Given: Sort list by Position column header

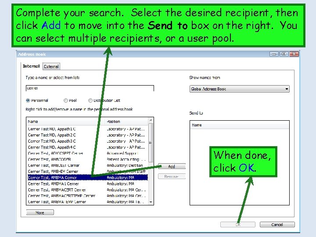Looking at the screenshot, I should (x=126, y=122).
